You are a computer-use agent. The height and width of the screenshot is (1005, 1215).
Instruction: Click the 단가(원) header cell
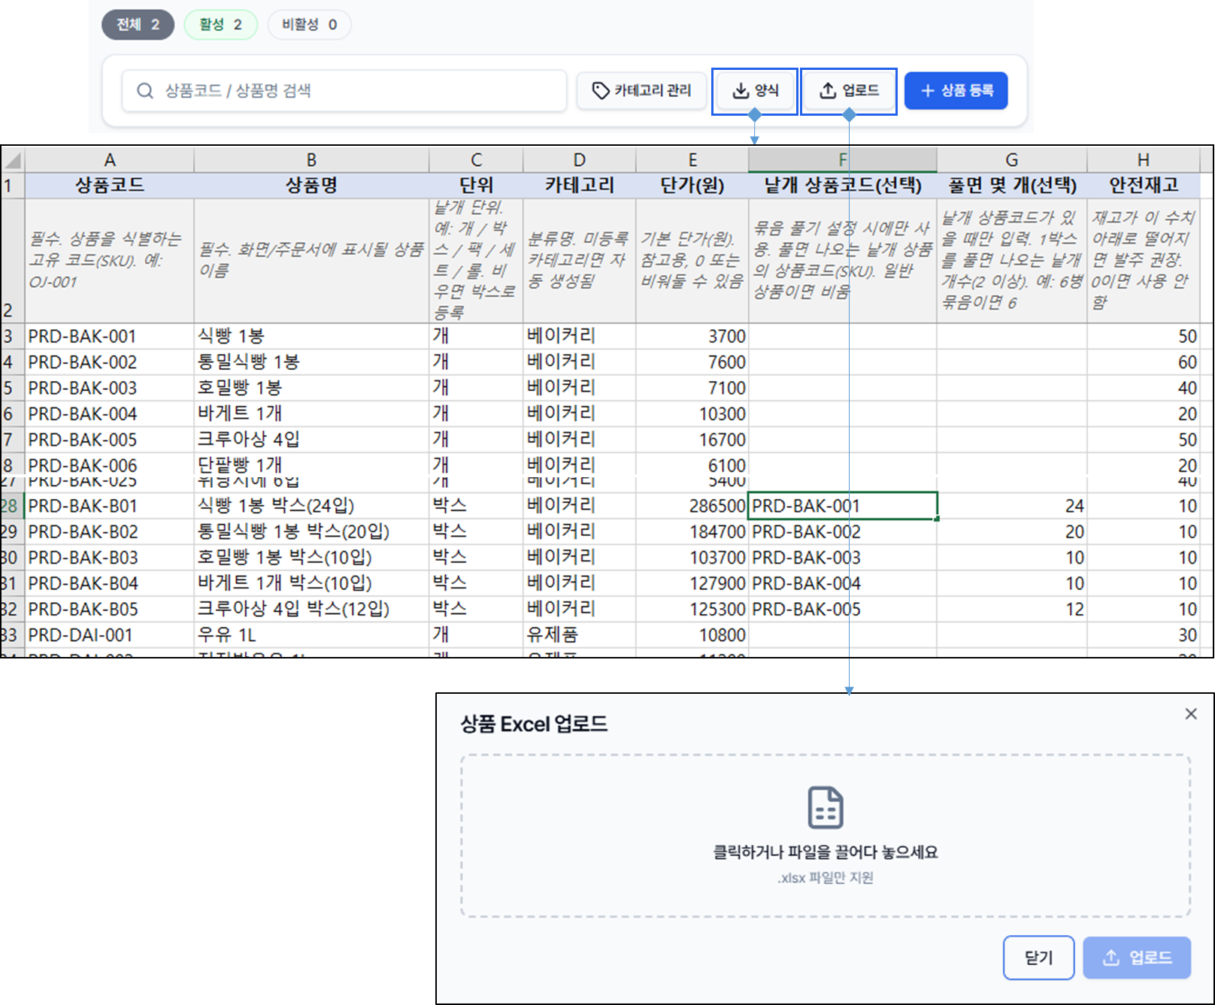coord(692,185)
